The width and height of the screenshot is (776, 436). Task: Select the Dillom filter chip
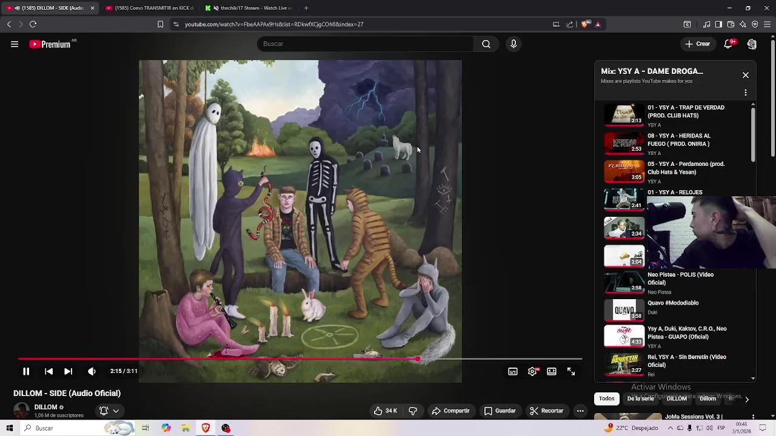tap(707, 398)
